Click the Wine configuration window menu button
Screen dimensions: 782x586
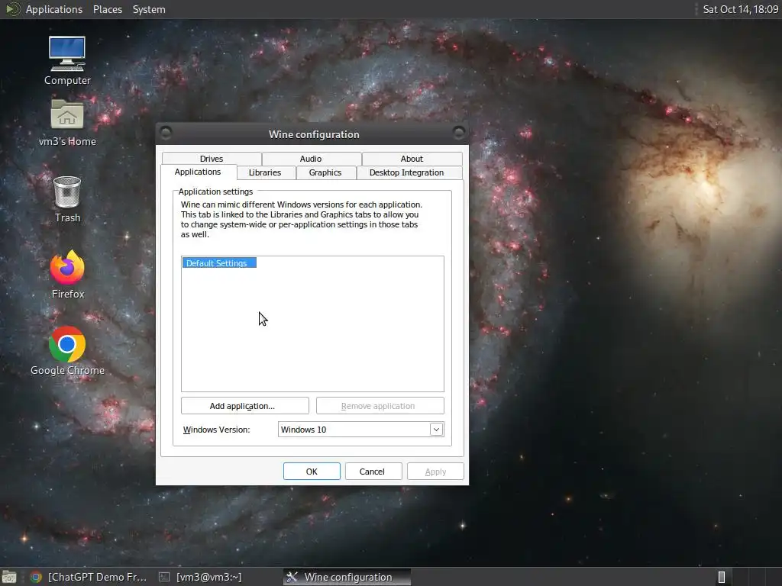166,133
